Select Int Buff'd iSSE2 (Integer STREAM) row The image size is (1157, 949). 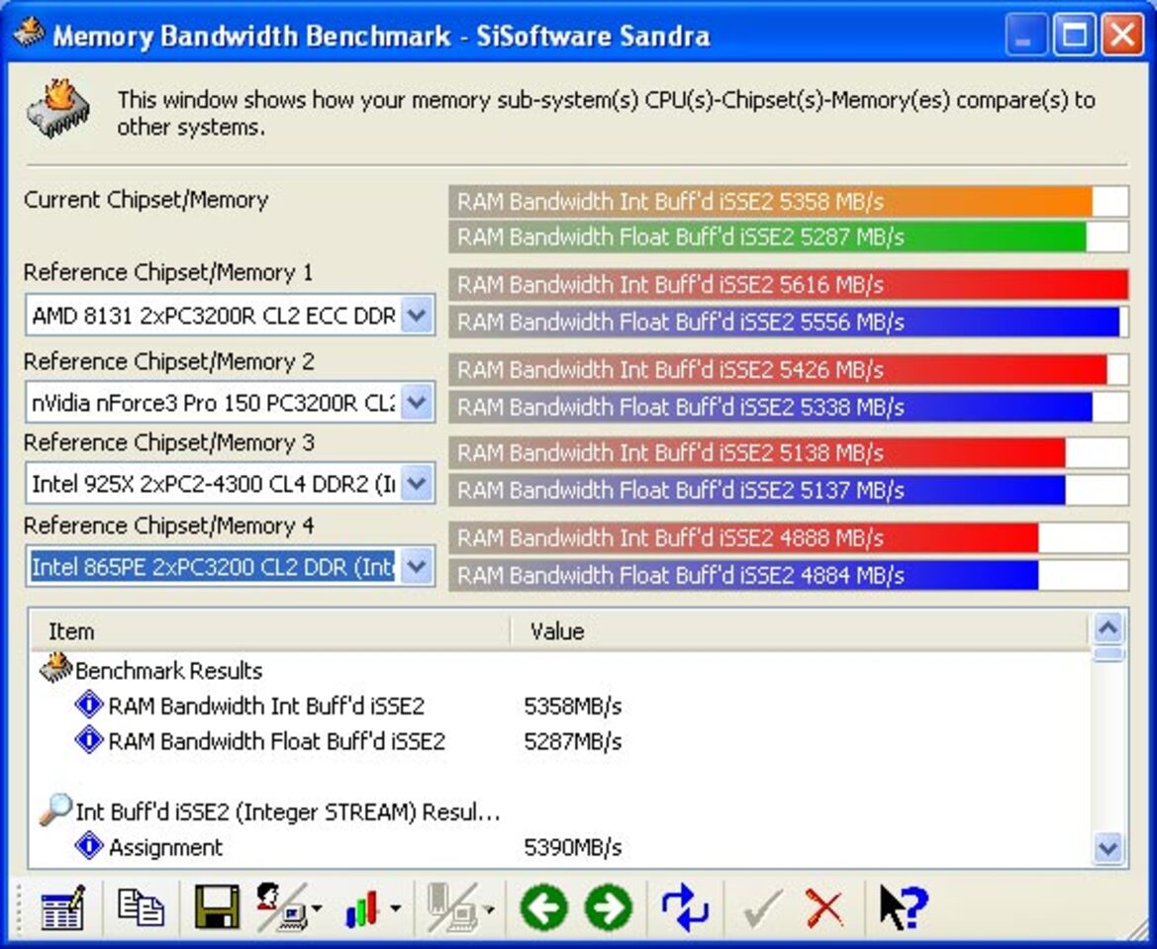pyautogui.click(x=560, y=811)
